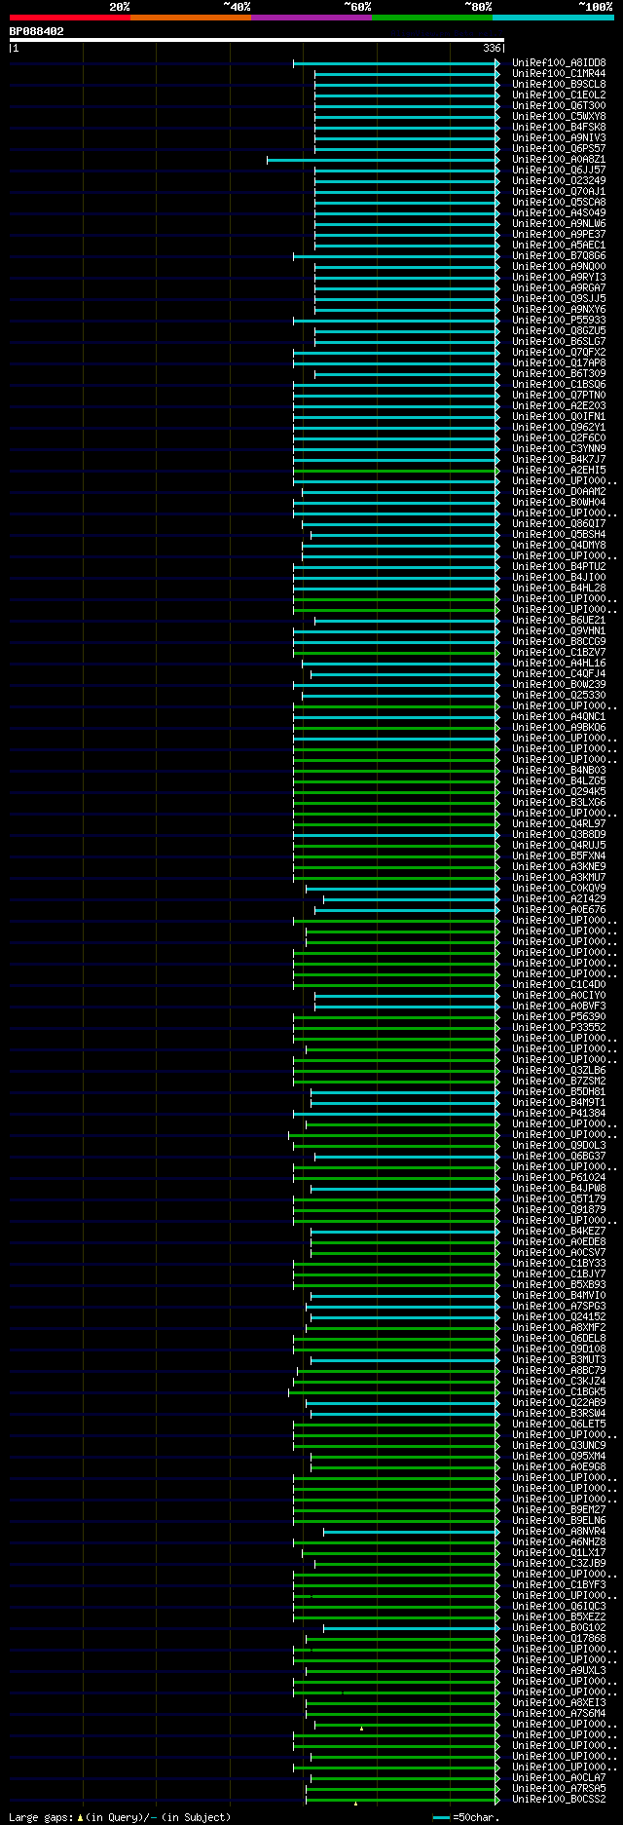Select the UniRef100_A9NIV3 label
623x1825 pixels.
(559, 138)
